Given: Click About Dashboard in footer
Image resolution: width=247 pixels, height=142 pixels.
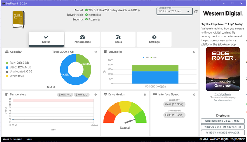Looking at the screenshot, I should (12, 140).
